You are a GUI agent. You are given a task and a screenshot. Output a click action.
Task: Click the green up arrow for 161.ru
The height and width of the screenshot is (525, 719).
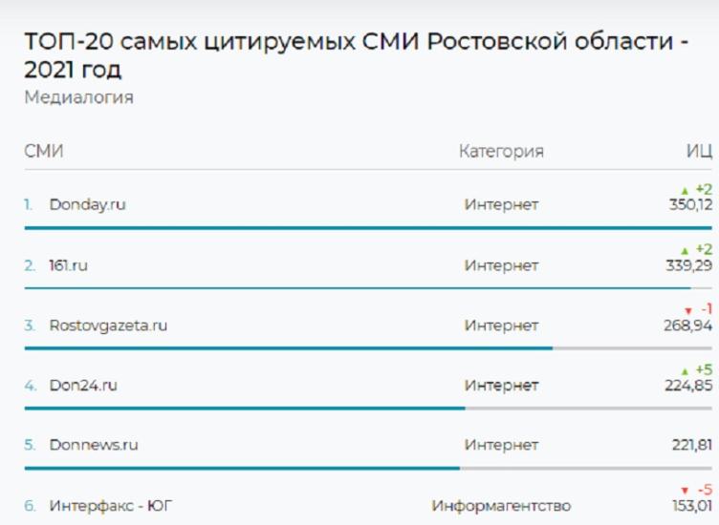685,251
